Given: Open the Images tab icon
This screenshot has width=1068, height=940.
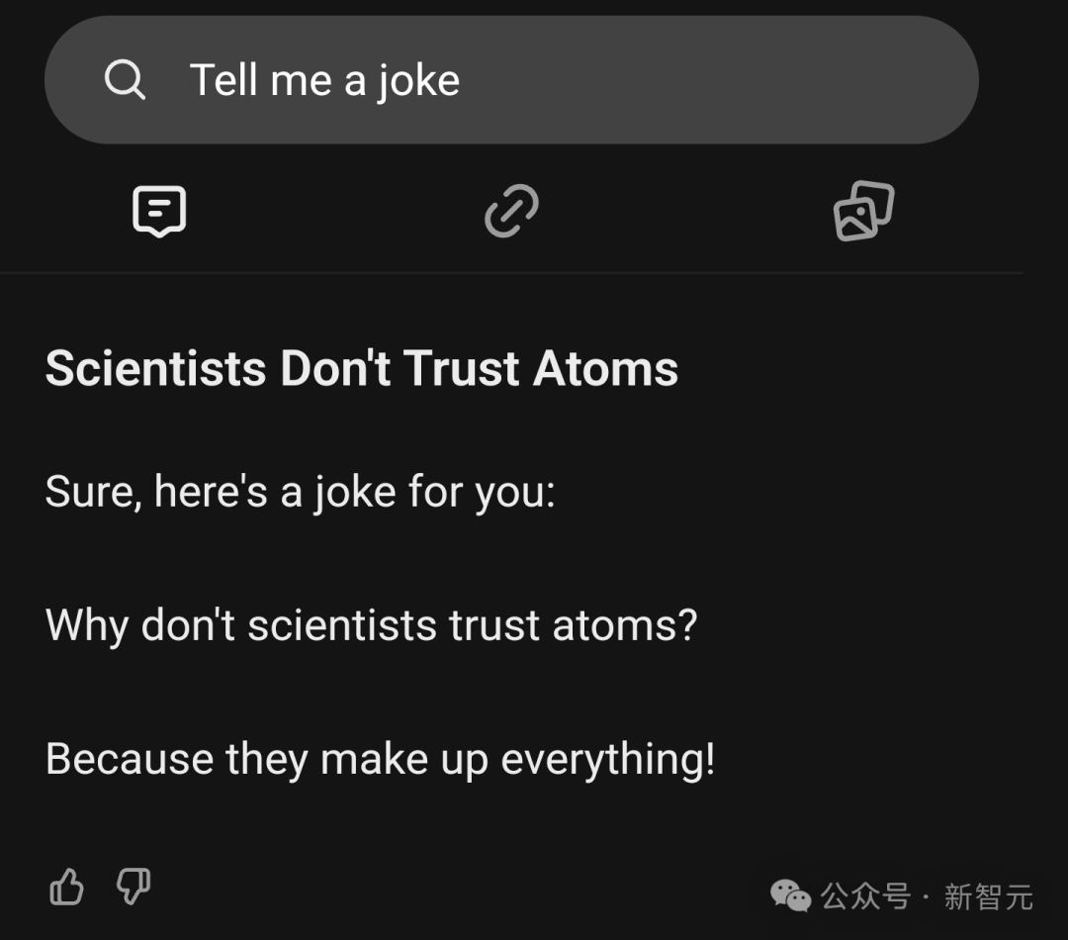Looking at the screenshot, I should pos(863,211).
